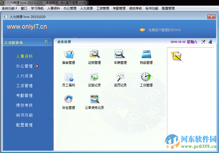Image resolution: width=219 pixels, height=153 pixels.
Task: Open 物品管理 calculator icon
Action: [x=146, y=54]
